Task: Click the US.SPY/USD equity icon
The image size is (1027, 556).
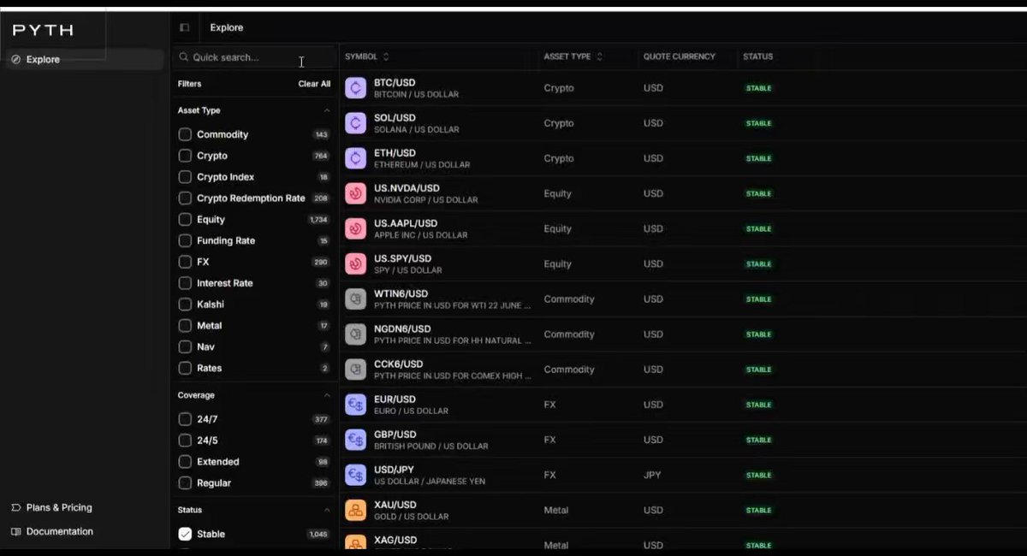Action: tap(356, 263)
